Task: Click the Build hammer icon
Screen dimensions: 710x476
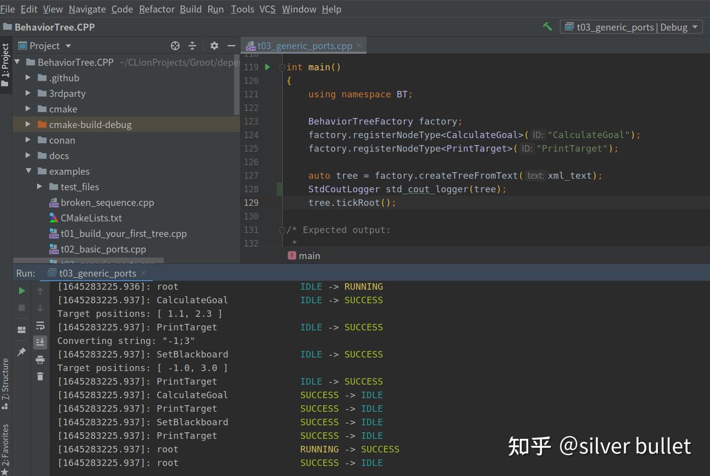Action: pyautogui.click(x=547, y=27)
